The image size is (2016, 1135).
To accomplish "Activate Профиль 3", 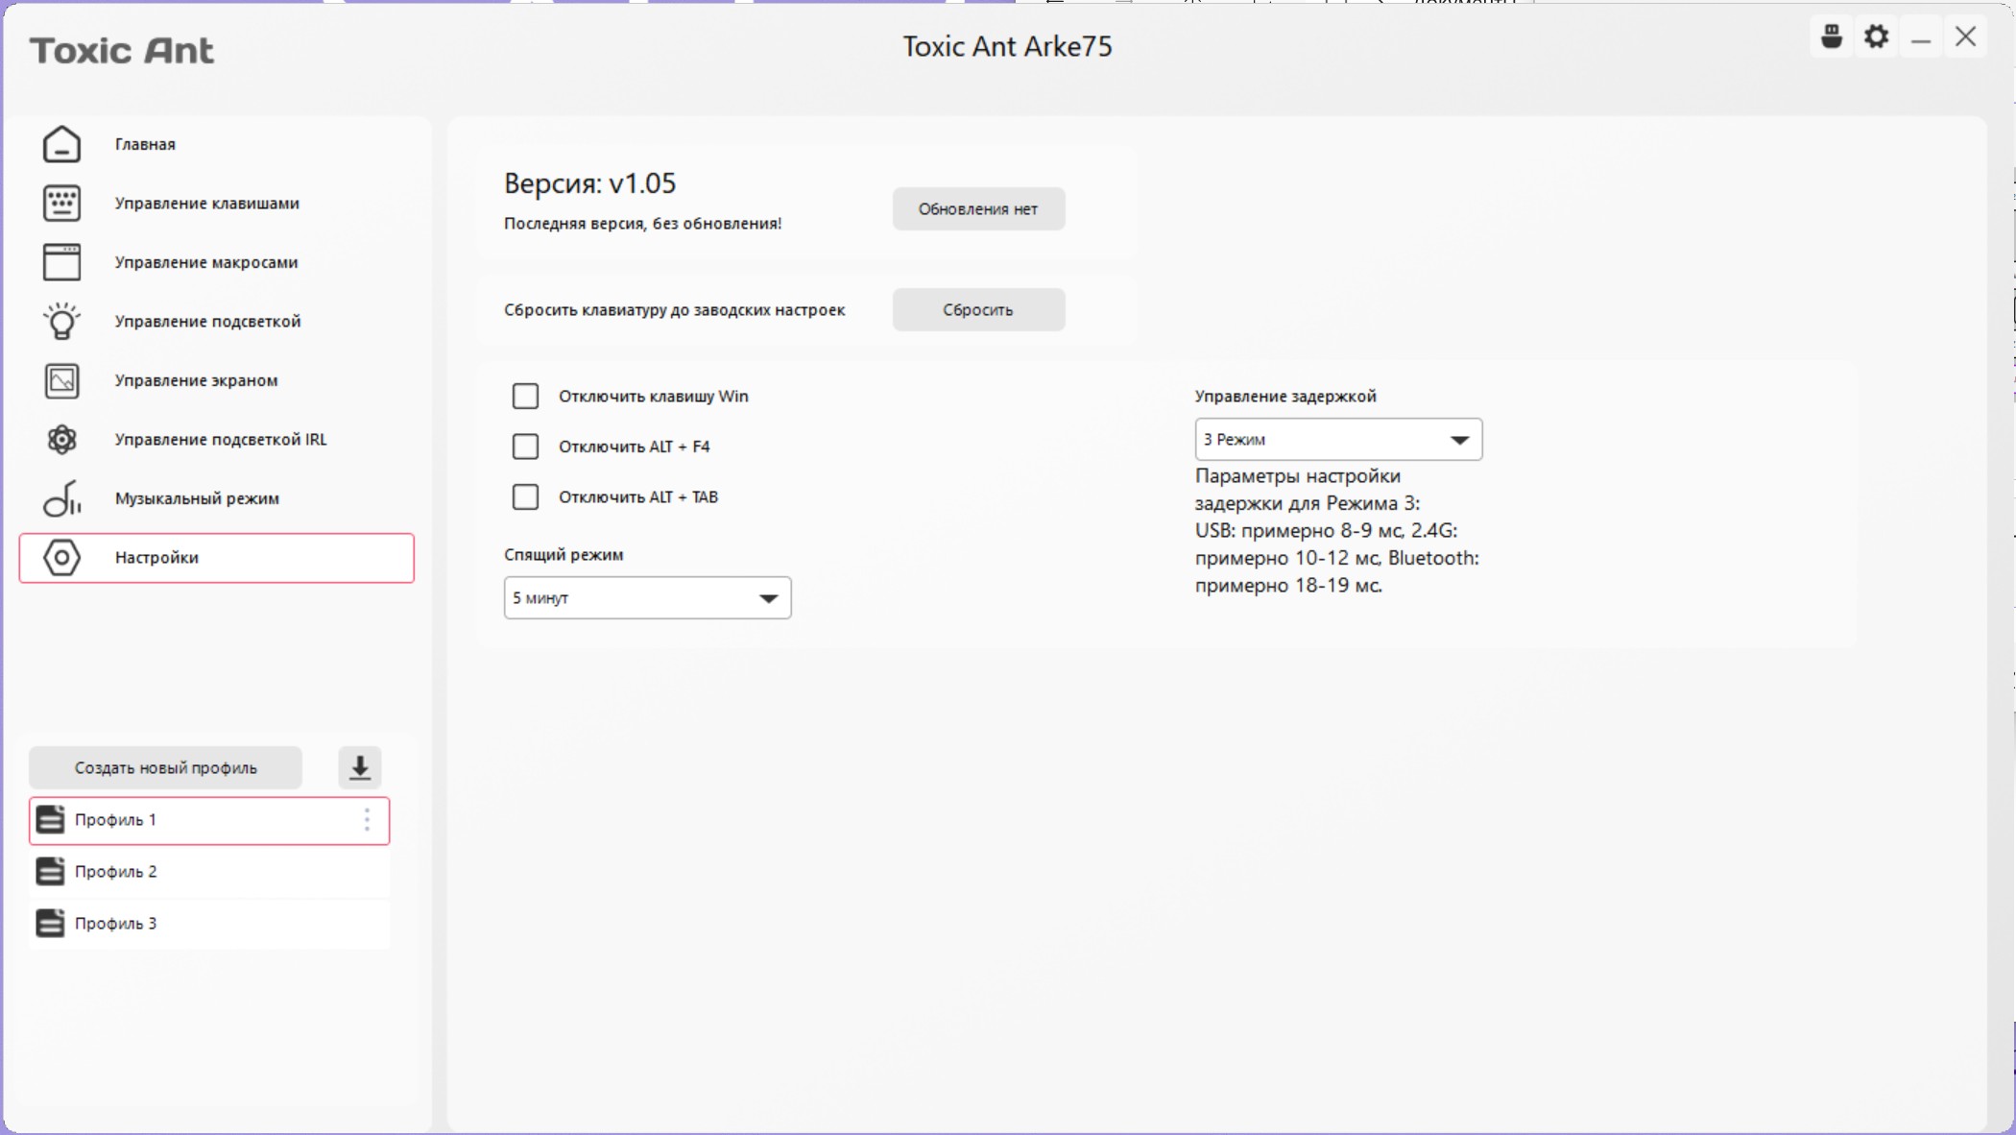I will [209, 924].
